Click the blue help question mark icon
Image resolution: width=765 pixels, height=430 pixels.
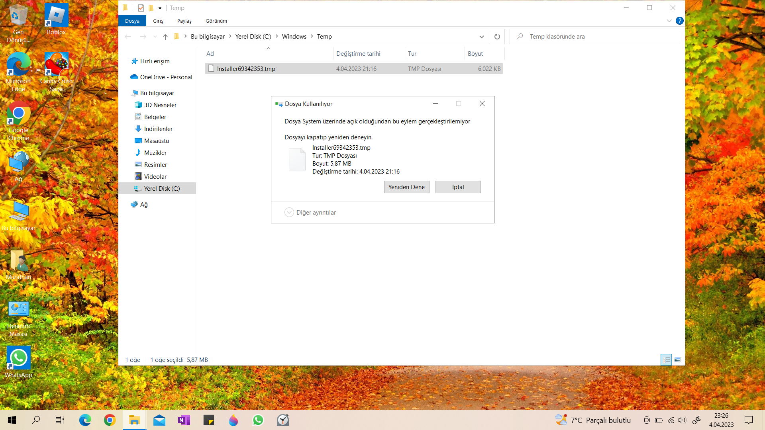tap(680, 21)
